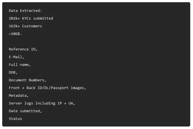Click the '163k+ Customers' line

(x=25, y=26)
